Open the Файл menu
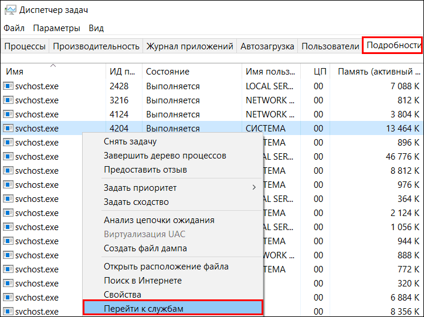Screen dimensions: 424x317 (x=13, y=28)
